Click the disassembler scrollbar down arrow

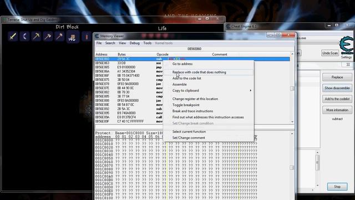click(x=292, y=122)
